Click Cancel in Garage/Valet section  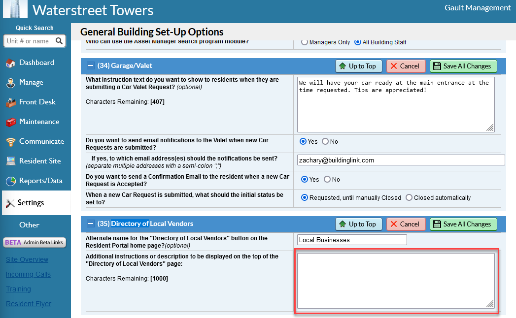pos(406,66)
